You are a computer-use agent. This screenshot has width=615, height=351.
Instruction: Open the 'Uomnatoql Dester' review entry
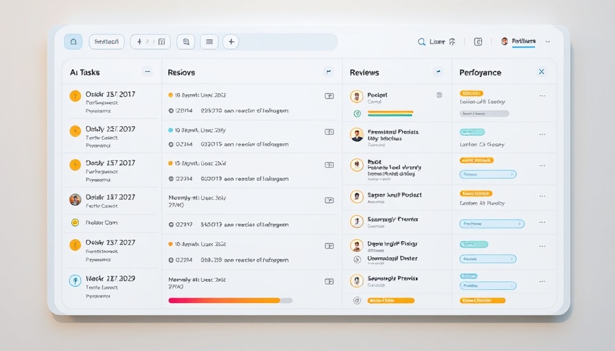point(392,258)
